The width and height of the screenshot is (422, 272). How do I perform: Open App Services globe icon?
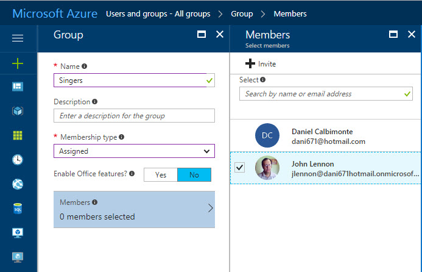[x=18, y=184]
